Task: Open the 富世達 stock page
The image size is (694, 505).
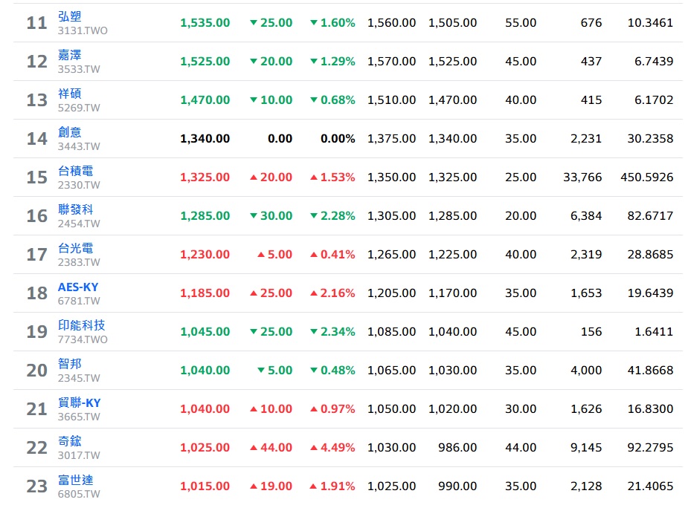Action: coord(76,480)
